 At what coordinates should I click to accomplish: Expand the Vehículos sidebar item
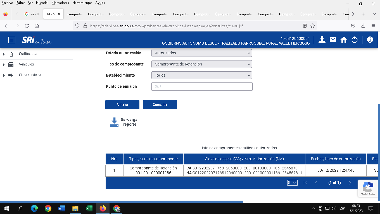[x=26, y=64]
